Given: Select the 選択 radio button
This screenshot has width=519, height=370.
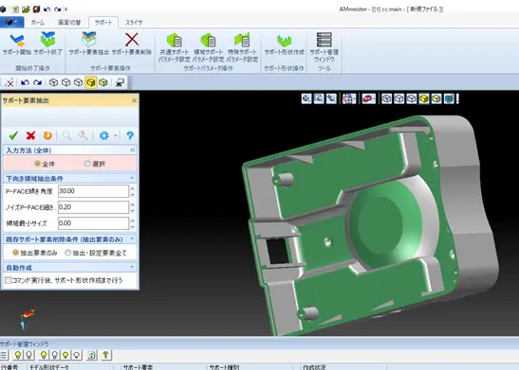Looking at the screenshot, I should tap(87, 164).
